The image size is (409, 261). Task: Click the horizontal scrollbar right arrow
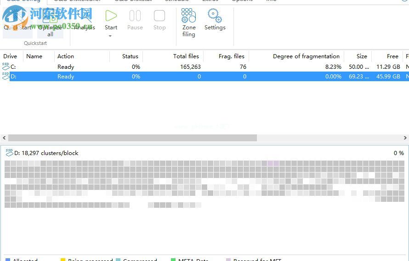(405, 138)
